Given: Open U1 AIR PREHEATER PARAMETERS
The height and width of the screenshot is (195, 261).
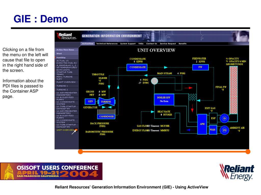Looking at the screenshot, I should click(x=67, y=94).
